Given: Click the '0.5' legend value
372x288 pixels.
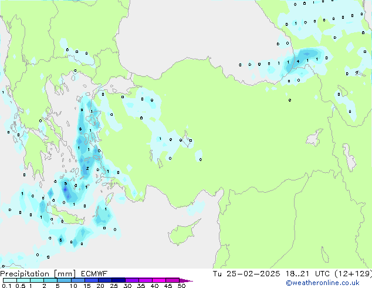Looking at the screenshot, I should pos(20,286).
